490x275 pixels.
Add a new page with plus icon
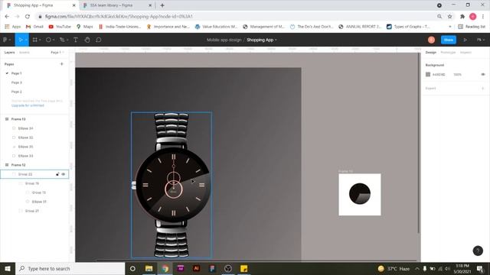point(61,64)
